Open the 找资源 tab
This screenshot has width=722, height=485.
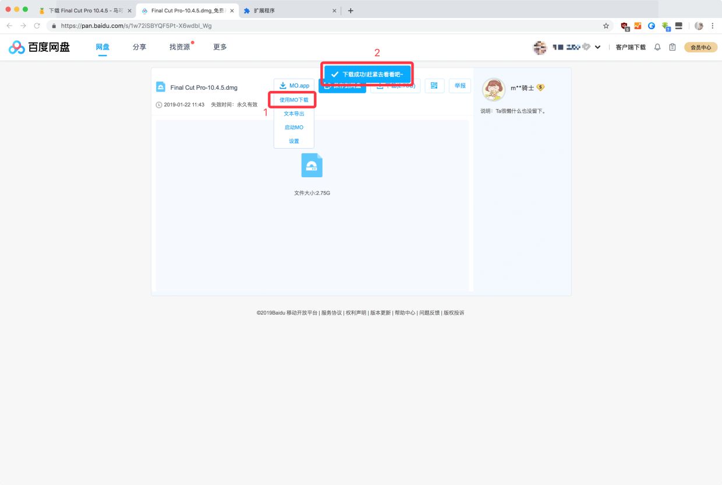click(x=179, y=47)
